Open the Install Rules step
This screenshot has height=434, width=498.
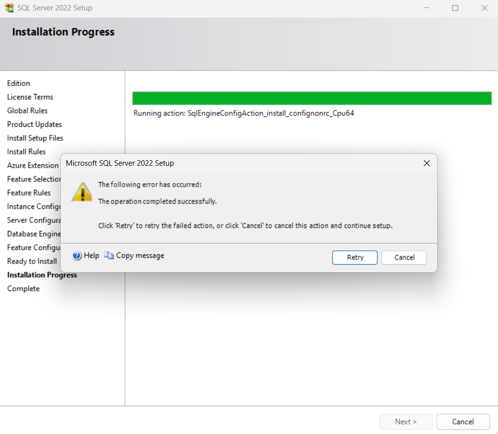[26, 151]
